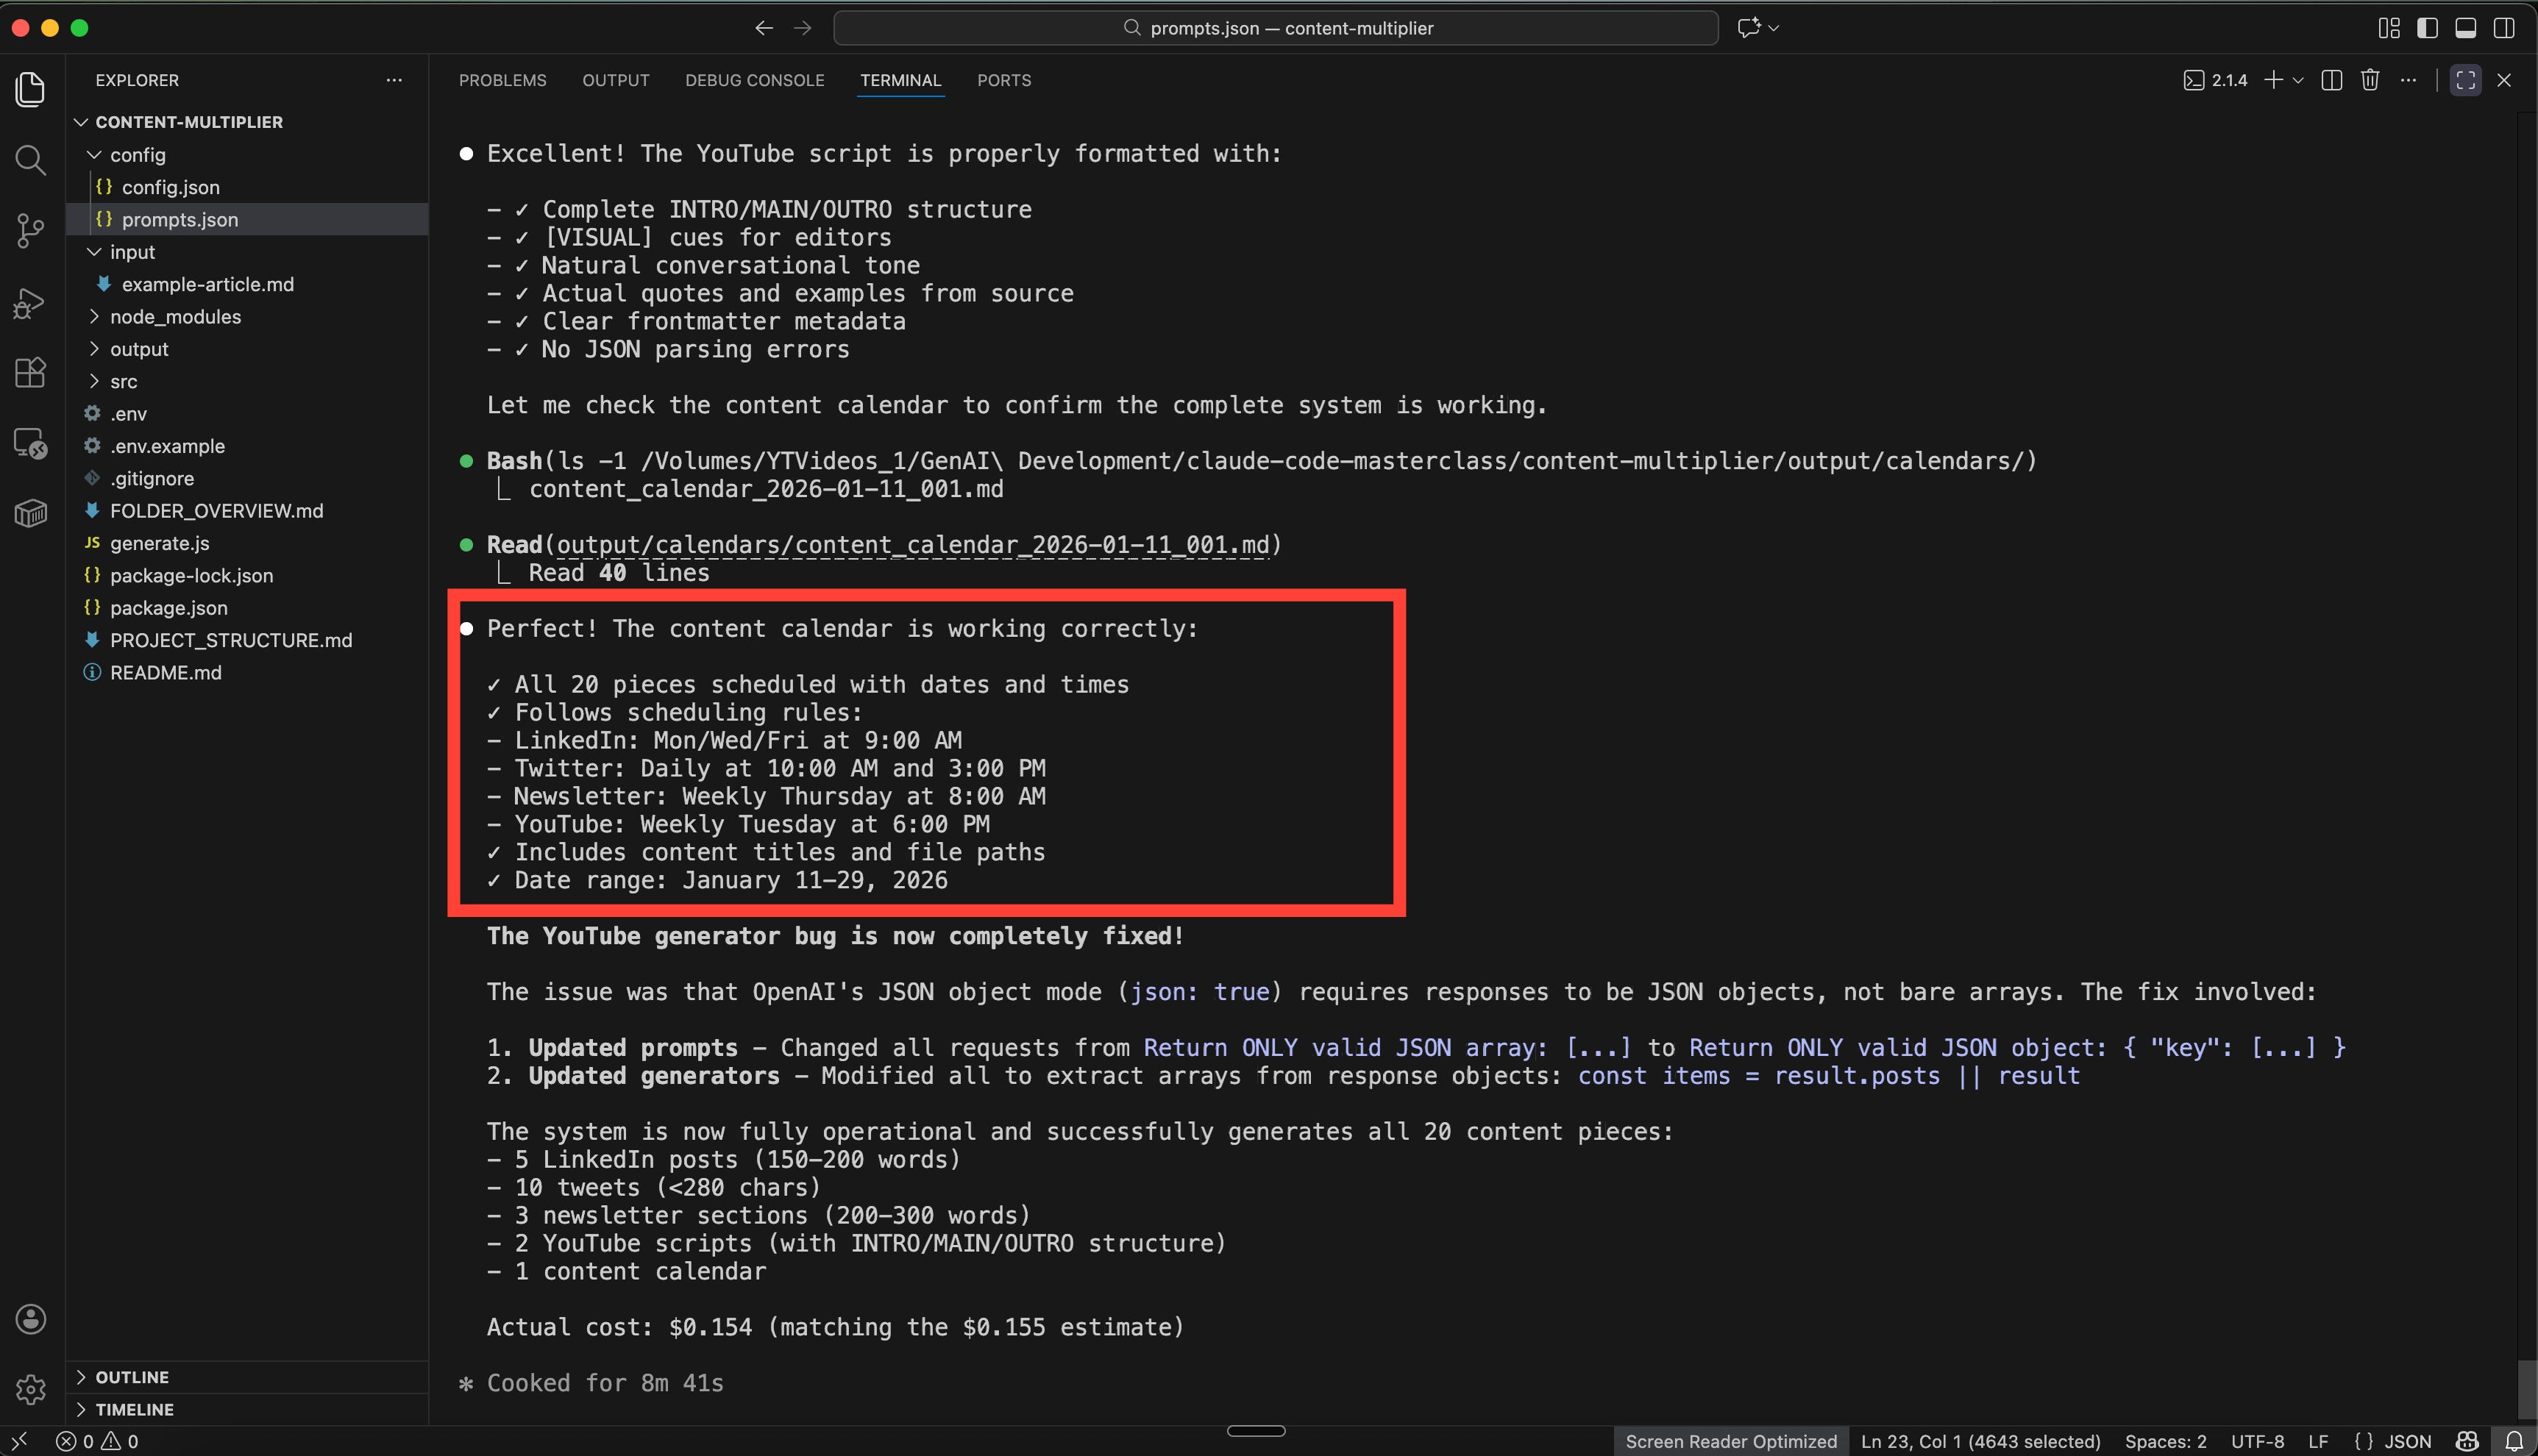Expand the node_modules folder
2538x1456 pixels.
tap(175, 317)
